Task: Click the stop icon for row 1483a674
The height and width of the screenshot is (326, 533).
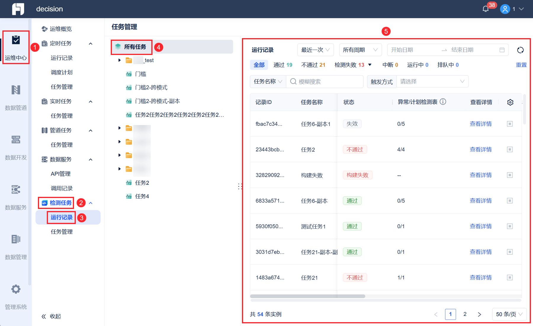Action: tap(510, 278)
